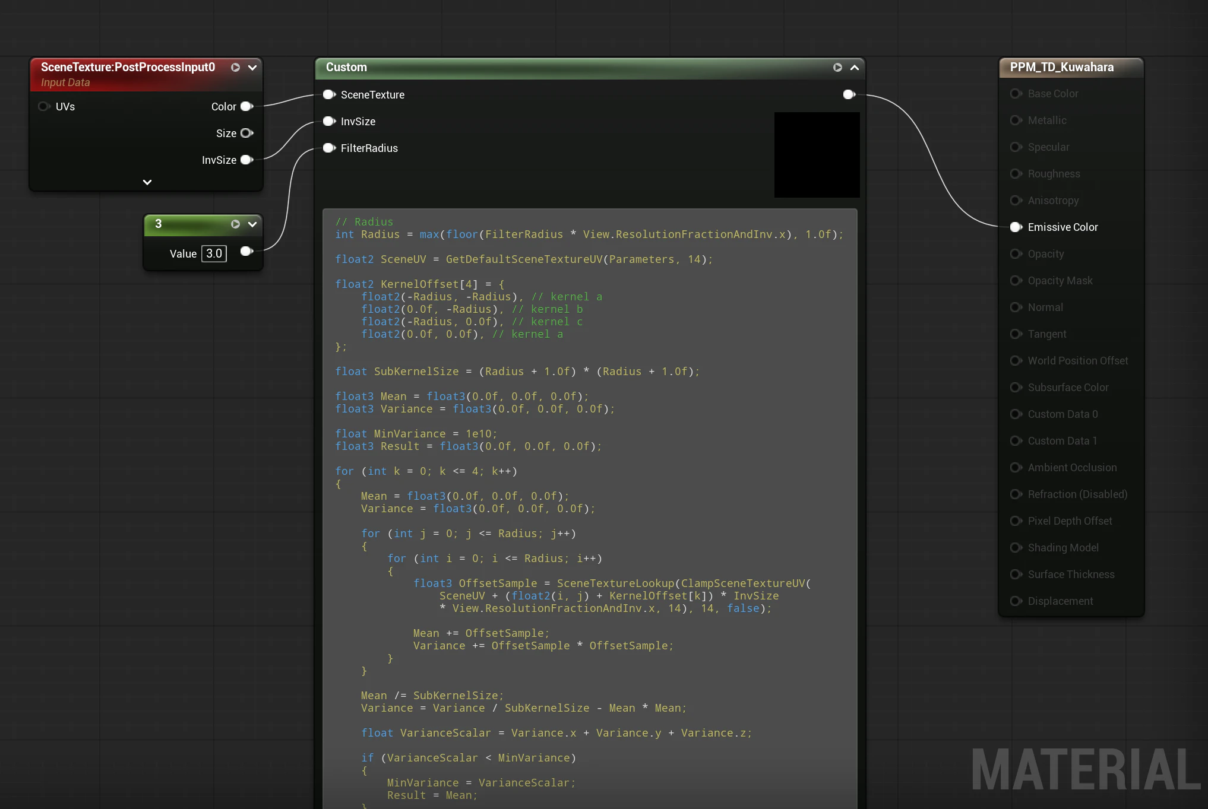Click the constant node's Value output pin
Screen dimensions: 1208x809
pyautogui.click(x=246, y=251)
